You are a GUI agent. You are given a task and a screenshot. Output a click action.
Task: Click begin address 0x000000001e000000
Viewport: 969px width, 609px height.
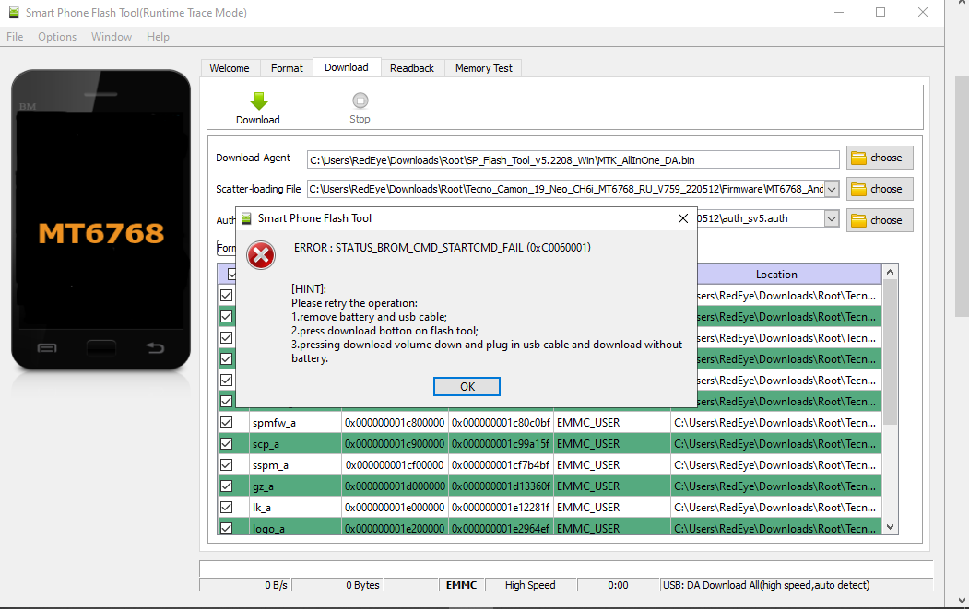pos(395,508)
